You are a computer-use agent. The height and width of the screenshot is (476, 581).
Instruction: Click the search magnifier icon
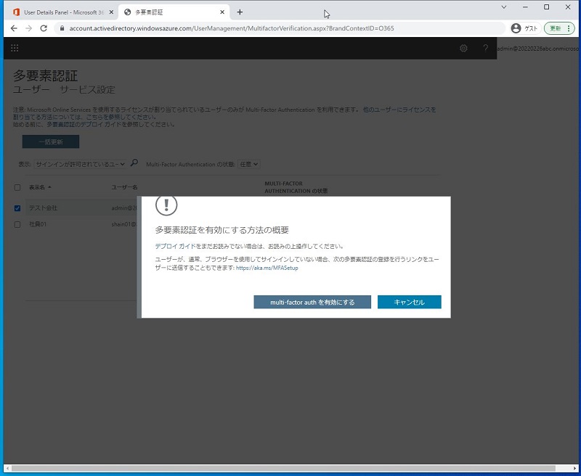tap(134, 163)
